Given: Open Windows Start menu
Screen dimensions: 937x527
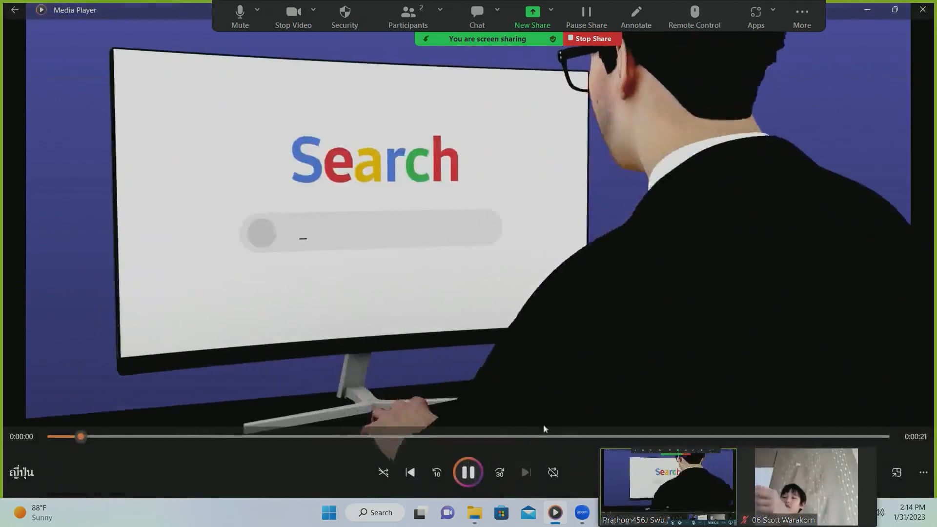Looking at the screenshot, I should [329, 513].
